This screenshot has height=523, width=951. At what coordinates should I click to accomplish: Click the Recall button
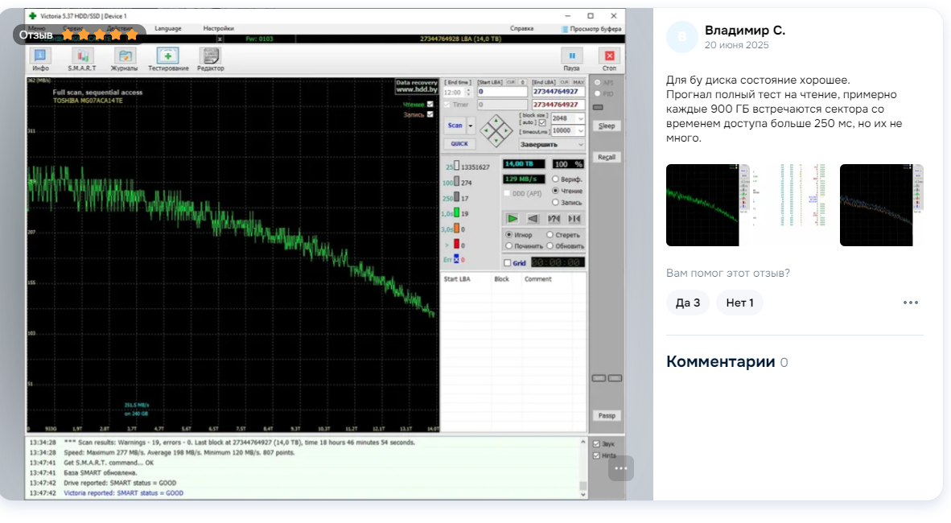point(607,157)
